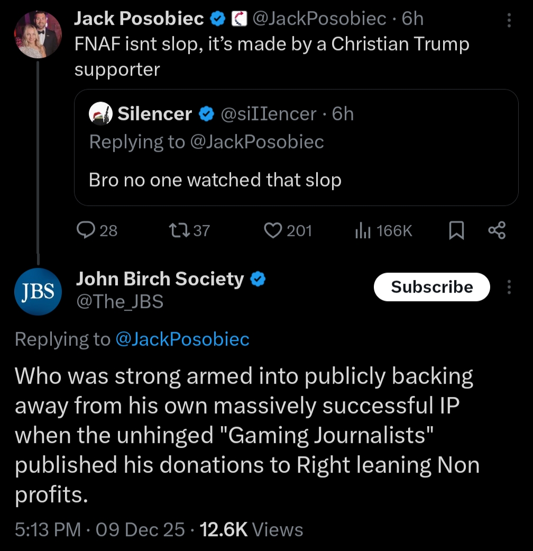Open the blue @JackPosobiec mention link

182,339
